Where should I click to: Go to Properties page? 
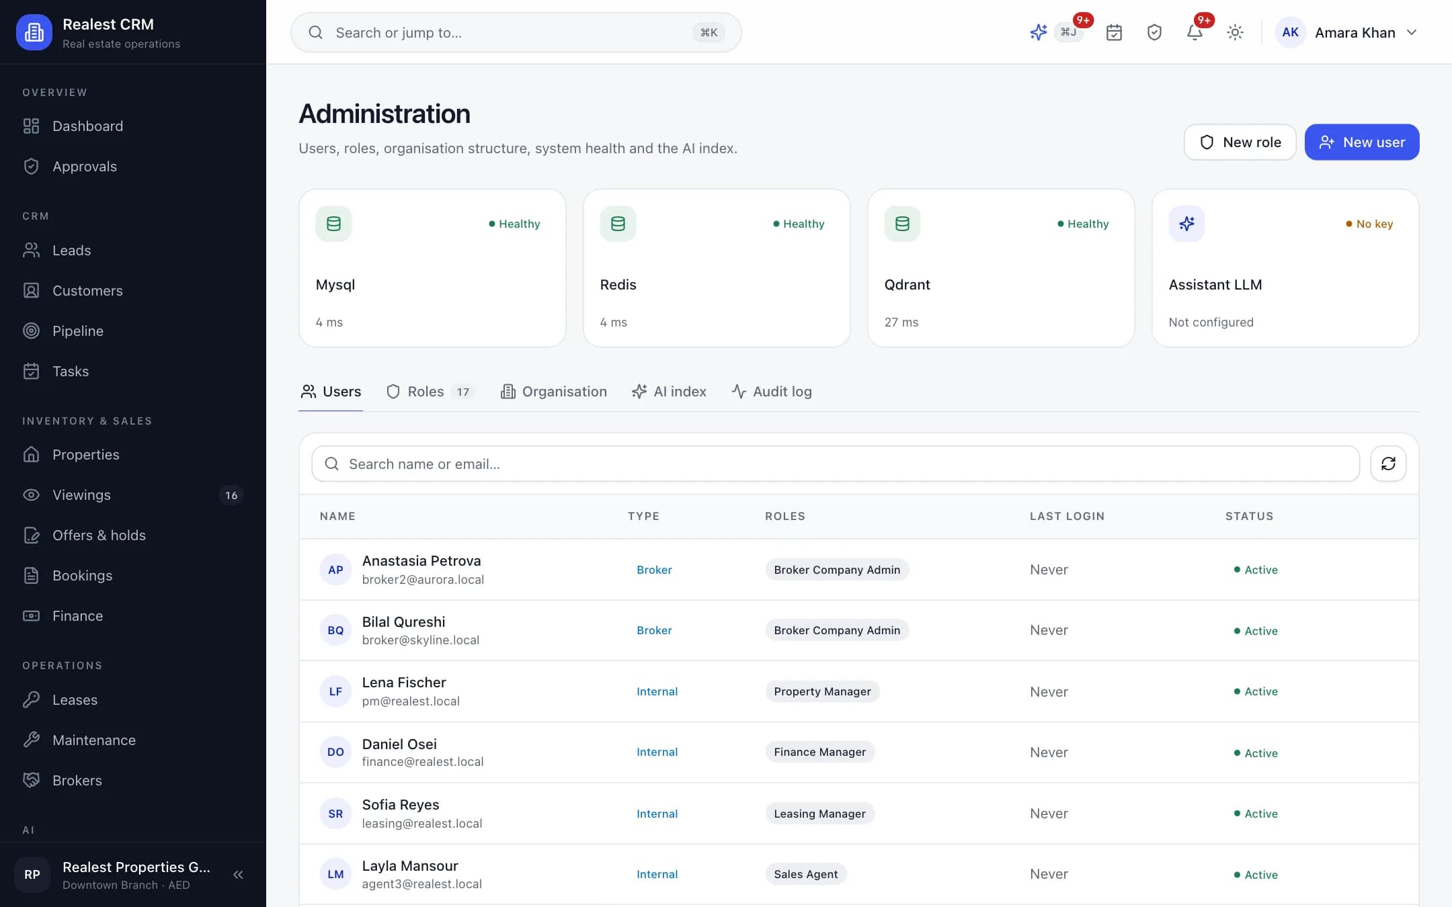[x=133, y=455]
